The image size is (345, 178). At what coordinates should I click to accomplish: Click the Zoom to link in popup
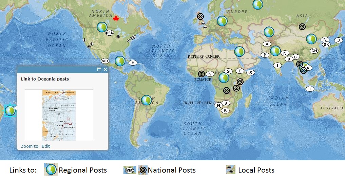click(30, 146)
